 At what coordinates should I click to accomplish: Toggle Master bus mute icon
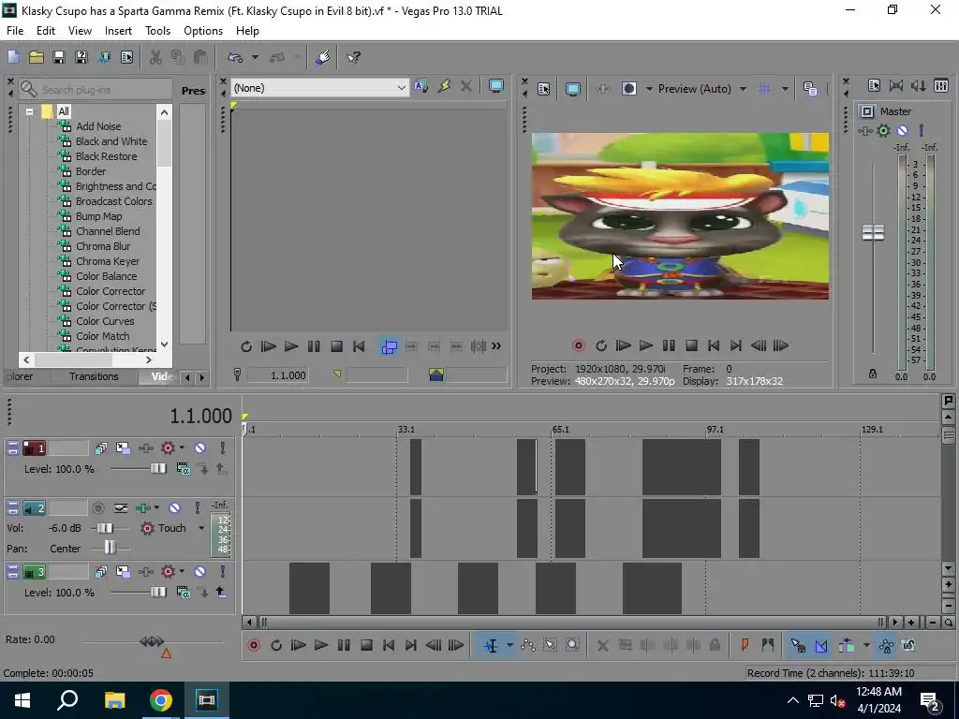[x=902, y=130]
